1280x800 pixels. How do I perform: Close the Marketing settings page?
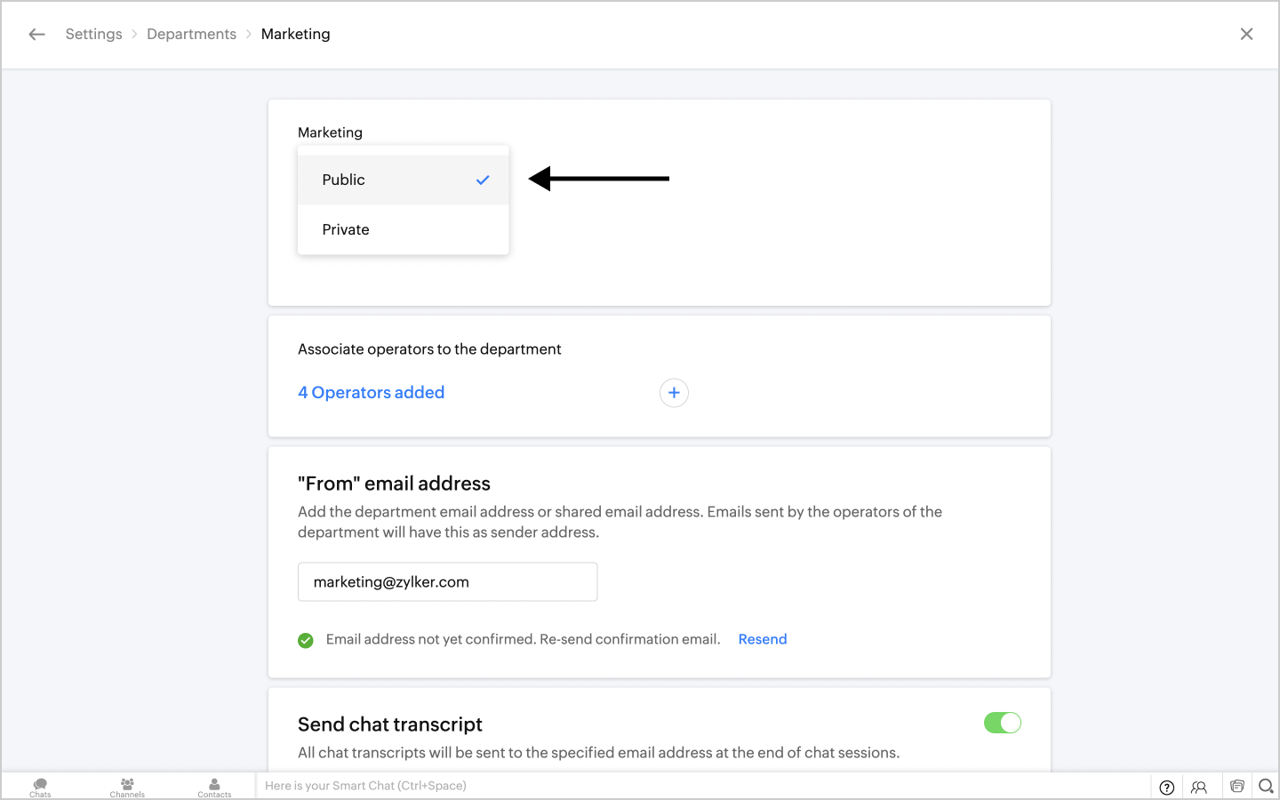1246,34
